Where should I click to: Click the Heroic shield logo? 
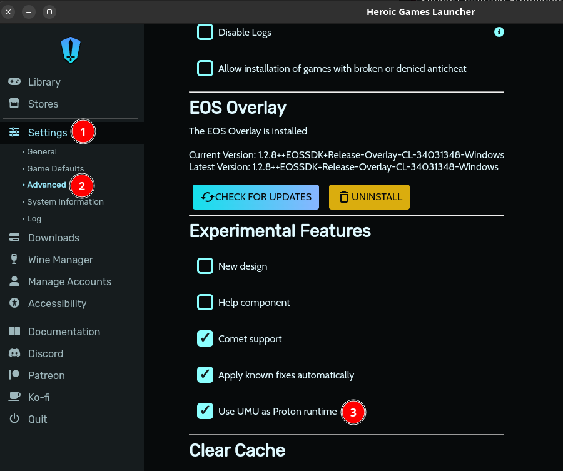pos(71,50)
